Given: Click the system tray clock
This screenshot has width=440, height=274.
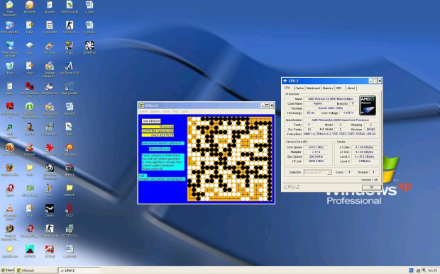Looking at the screenshot, I should 432,270.
